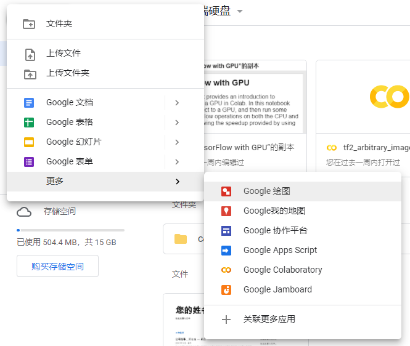
Task: Click the 已使用 504.4 MB storage text
Action: 67,243
